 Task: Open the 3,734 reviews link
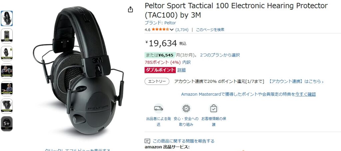point(182,30)
